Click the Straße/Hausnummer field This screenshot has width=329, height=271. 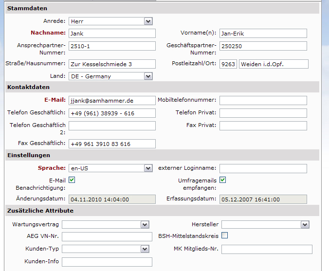(112, 64)
